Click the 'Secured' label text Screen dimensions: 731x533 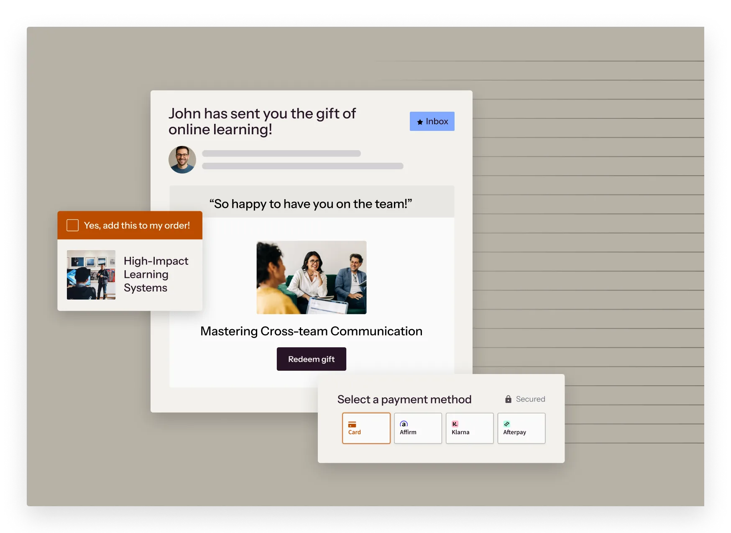[530, 399]
